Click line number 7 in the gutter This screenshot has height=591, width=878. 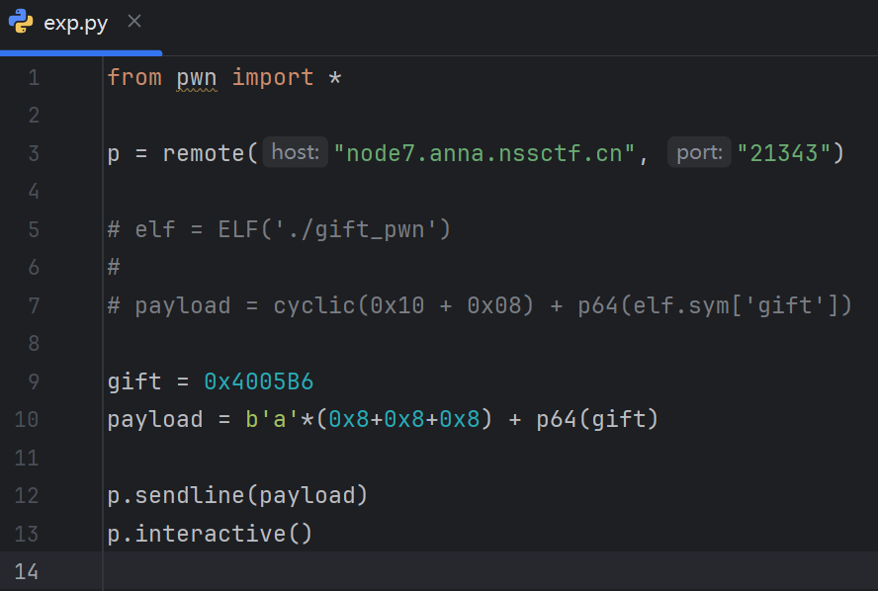tap(34, 305)
